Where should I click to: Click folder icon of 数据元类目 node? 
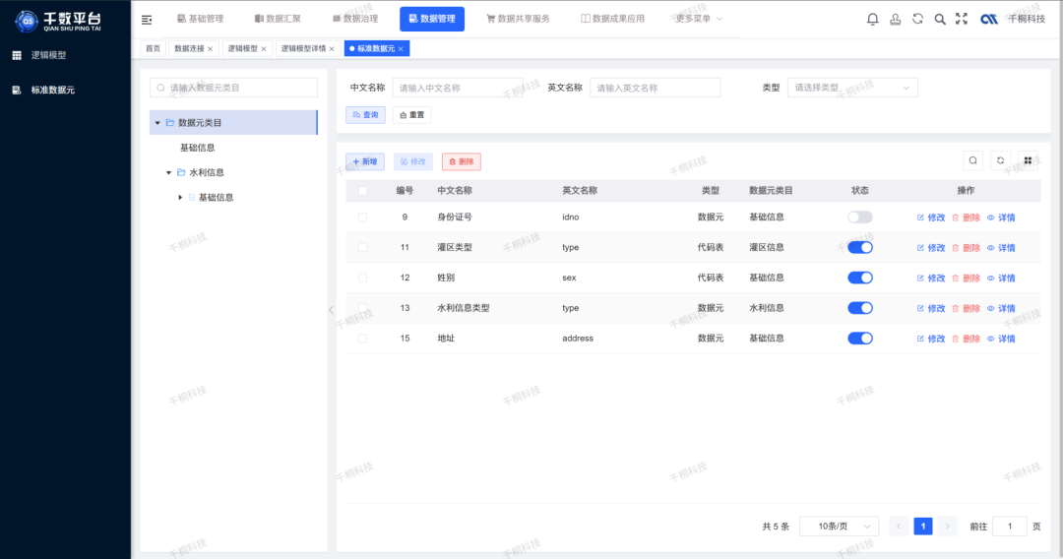170,123
